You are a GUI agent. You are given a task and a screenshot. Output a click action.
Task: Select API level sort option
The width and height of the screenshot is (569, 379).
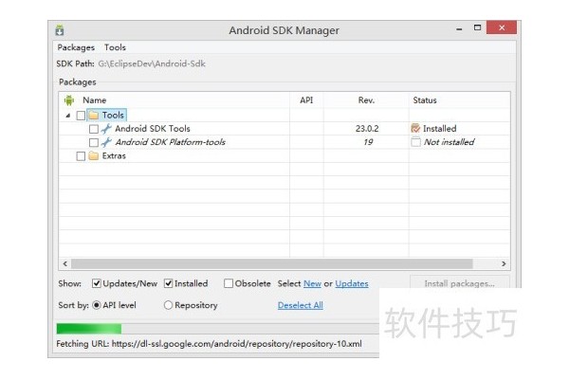(97, 305)
